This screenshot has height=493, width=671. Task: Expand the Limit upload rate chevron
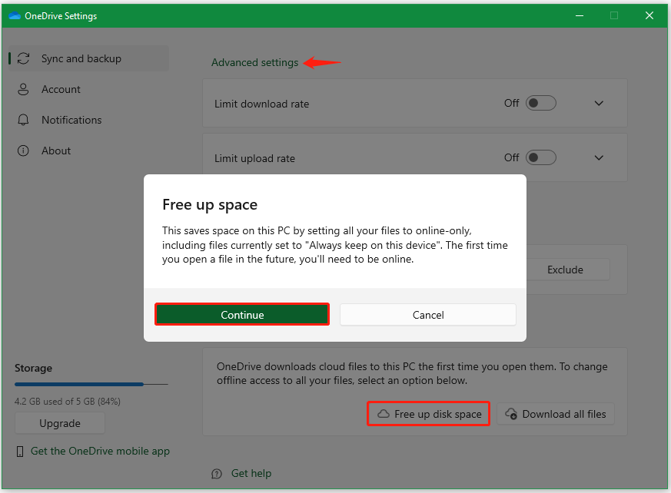[599, 157]
